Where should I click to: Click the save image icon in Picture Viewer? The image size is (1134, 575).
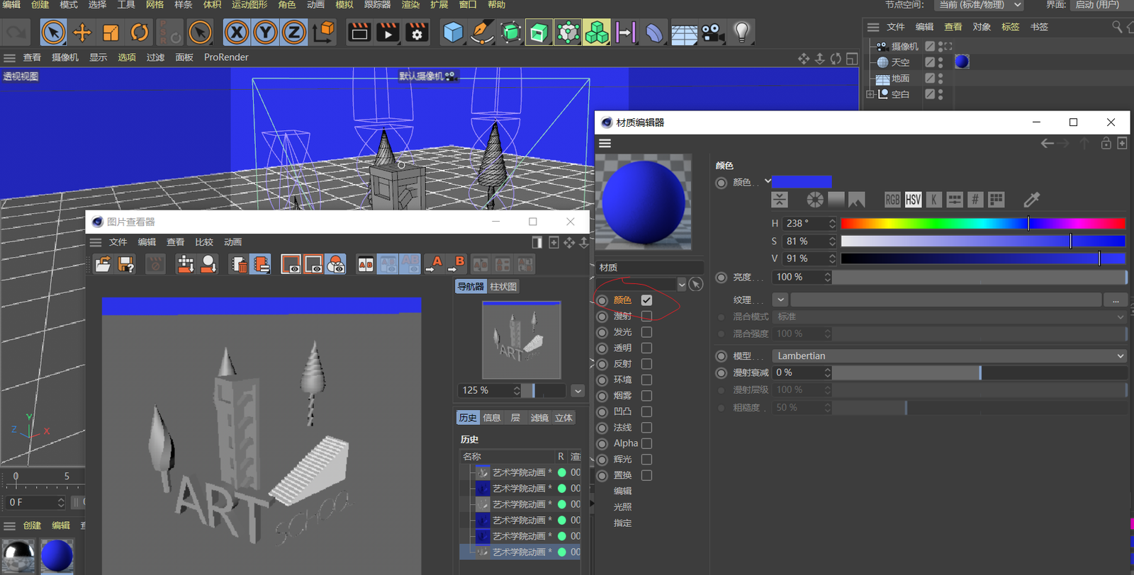pyautogui.click(x=126, y=265)
